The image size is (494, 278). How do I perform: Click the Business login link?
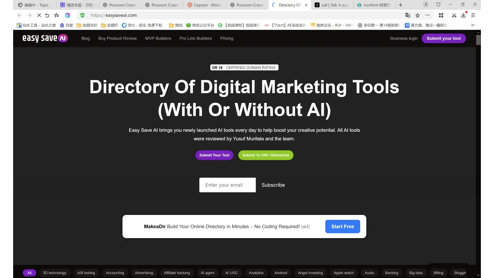click(404, 38)
